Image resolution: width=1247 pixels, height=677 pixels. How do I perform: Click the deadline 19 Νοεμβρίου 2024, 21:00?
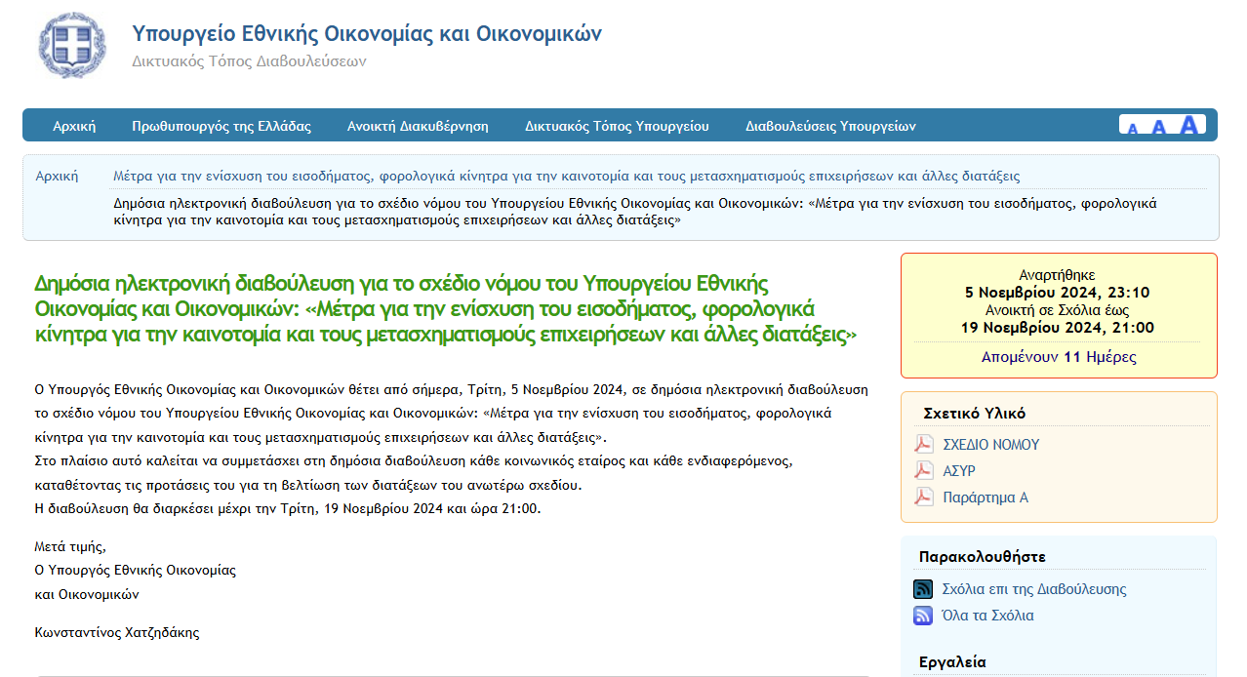click(x=1058, y=328)
